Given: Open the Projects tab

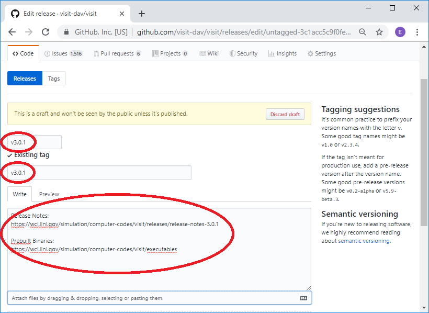Looking at the screenshot, I should point(170,53).
